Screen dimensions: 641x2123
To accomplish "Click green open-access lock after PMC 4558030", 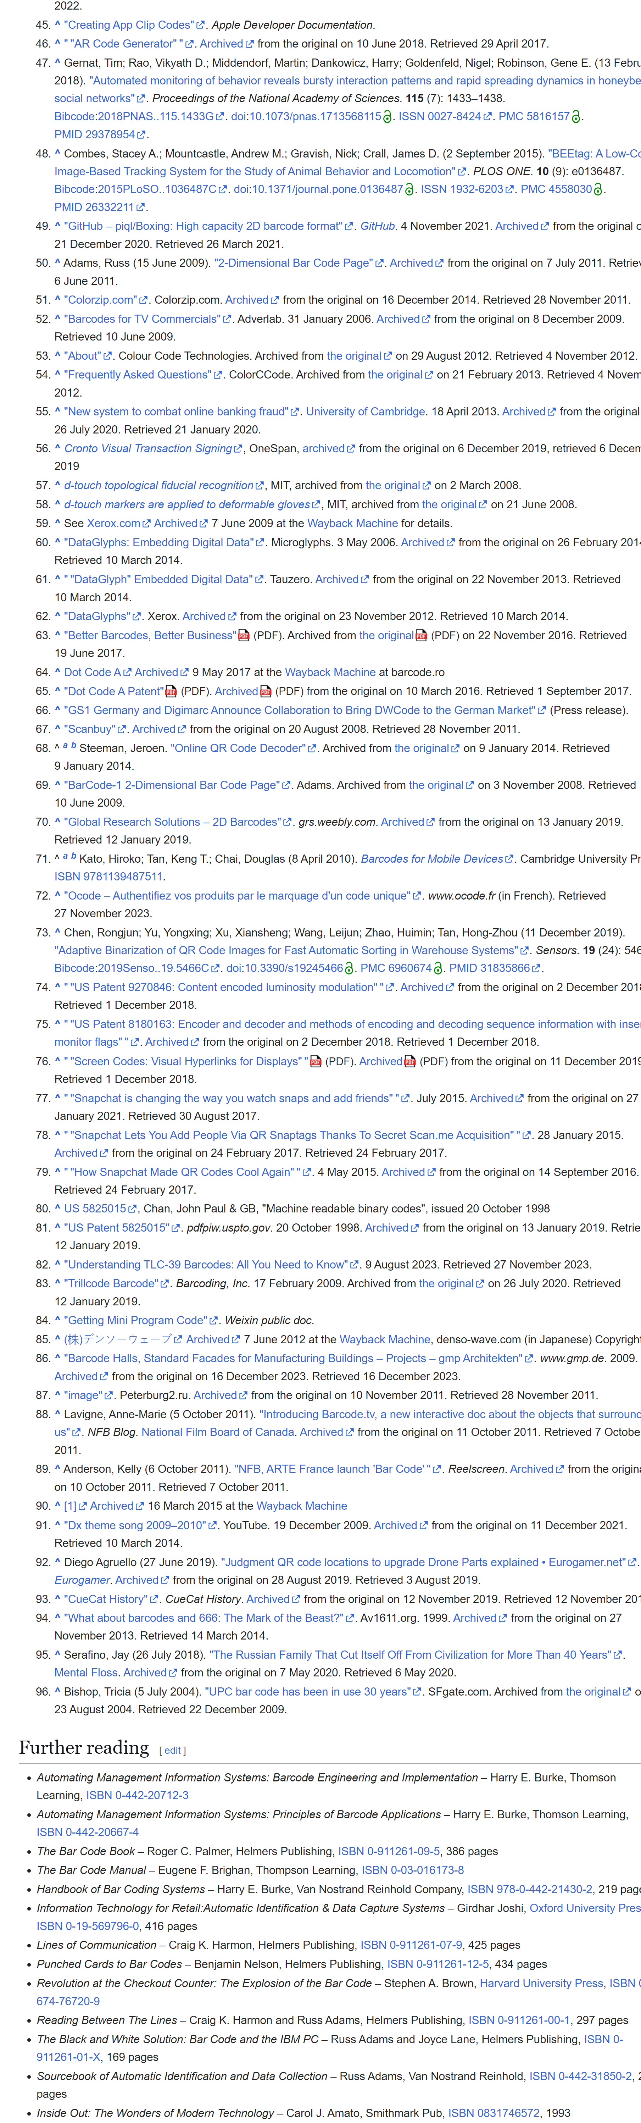I will 599,189.
